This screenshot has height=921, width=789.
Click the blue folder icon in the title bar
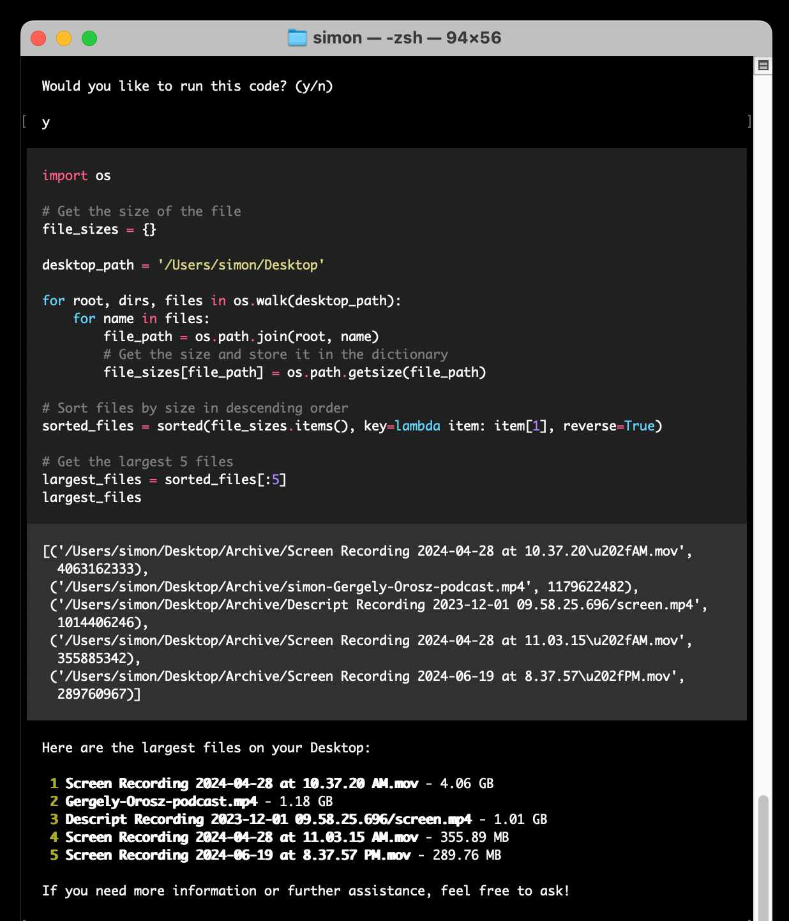[x=297, y=37]
